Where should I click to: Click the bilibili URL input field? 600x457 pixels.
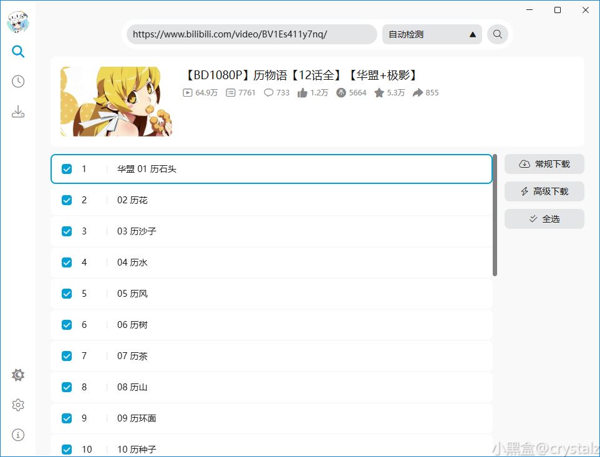[252, 34]
